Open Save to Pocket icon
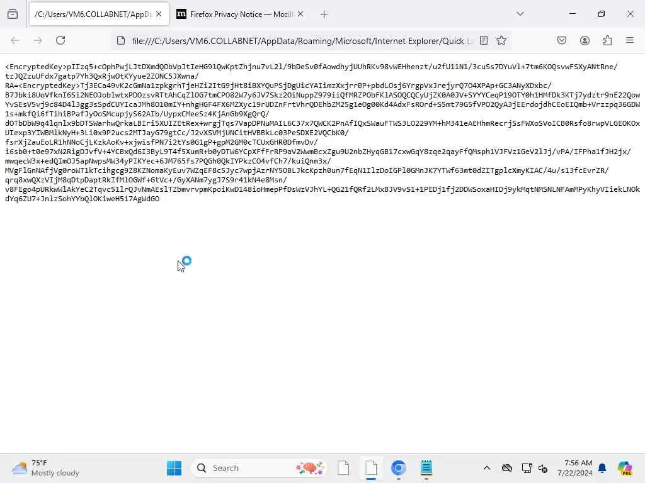This screenshot has height=483, width=645. point(562,40)
